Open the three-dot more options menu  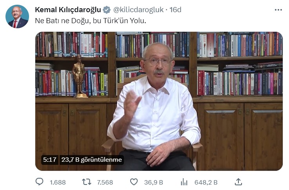click(x=278, y=10)
